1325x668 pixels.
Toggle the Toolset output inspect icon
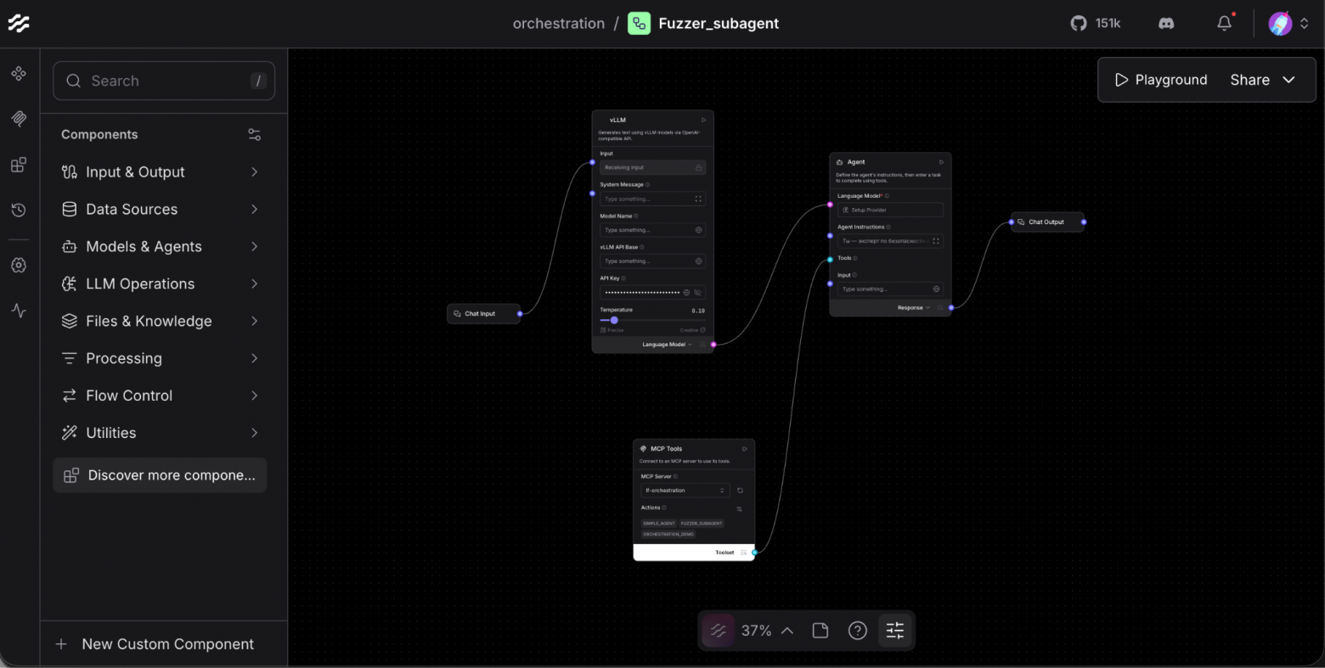tap(743, 553)
